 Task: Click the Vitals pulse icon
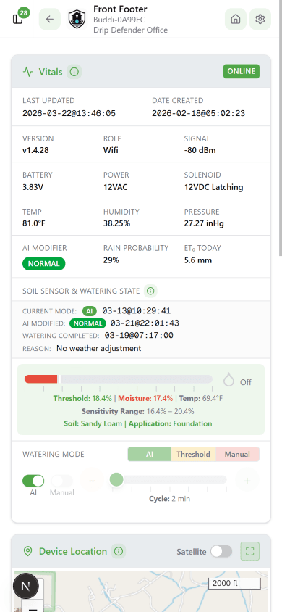click(x=28, y=72)
